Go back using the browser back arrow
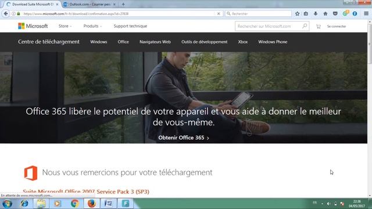 click(x=6, y=14)
